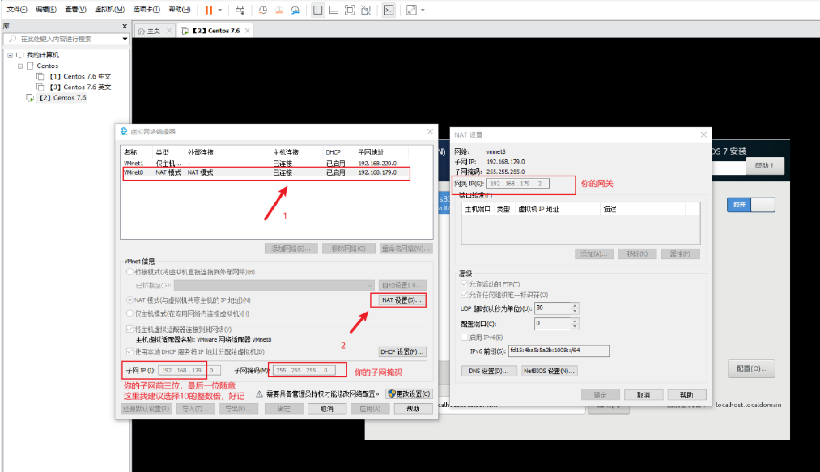
Task: Pause the virtual machine with the orange pause icon
Action: [x=209, y=10]
